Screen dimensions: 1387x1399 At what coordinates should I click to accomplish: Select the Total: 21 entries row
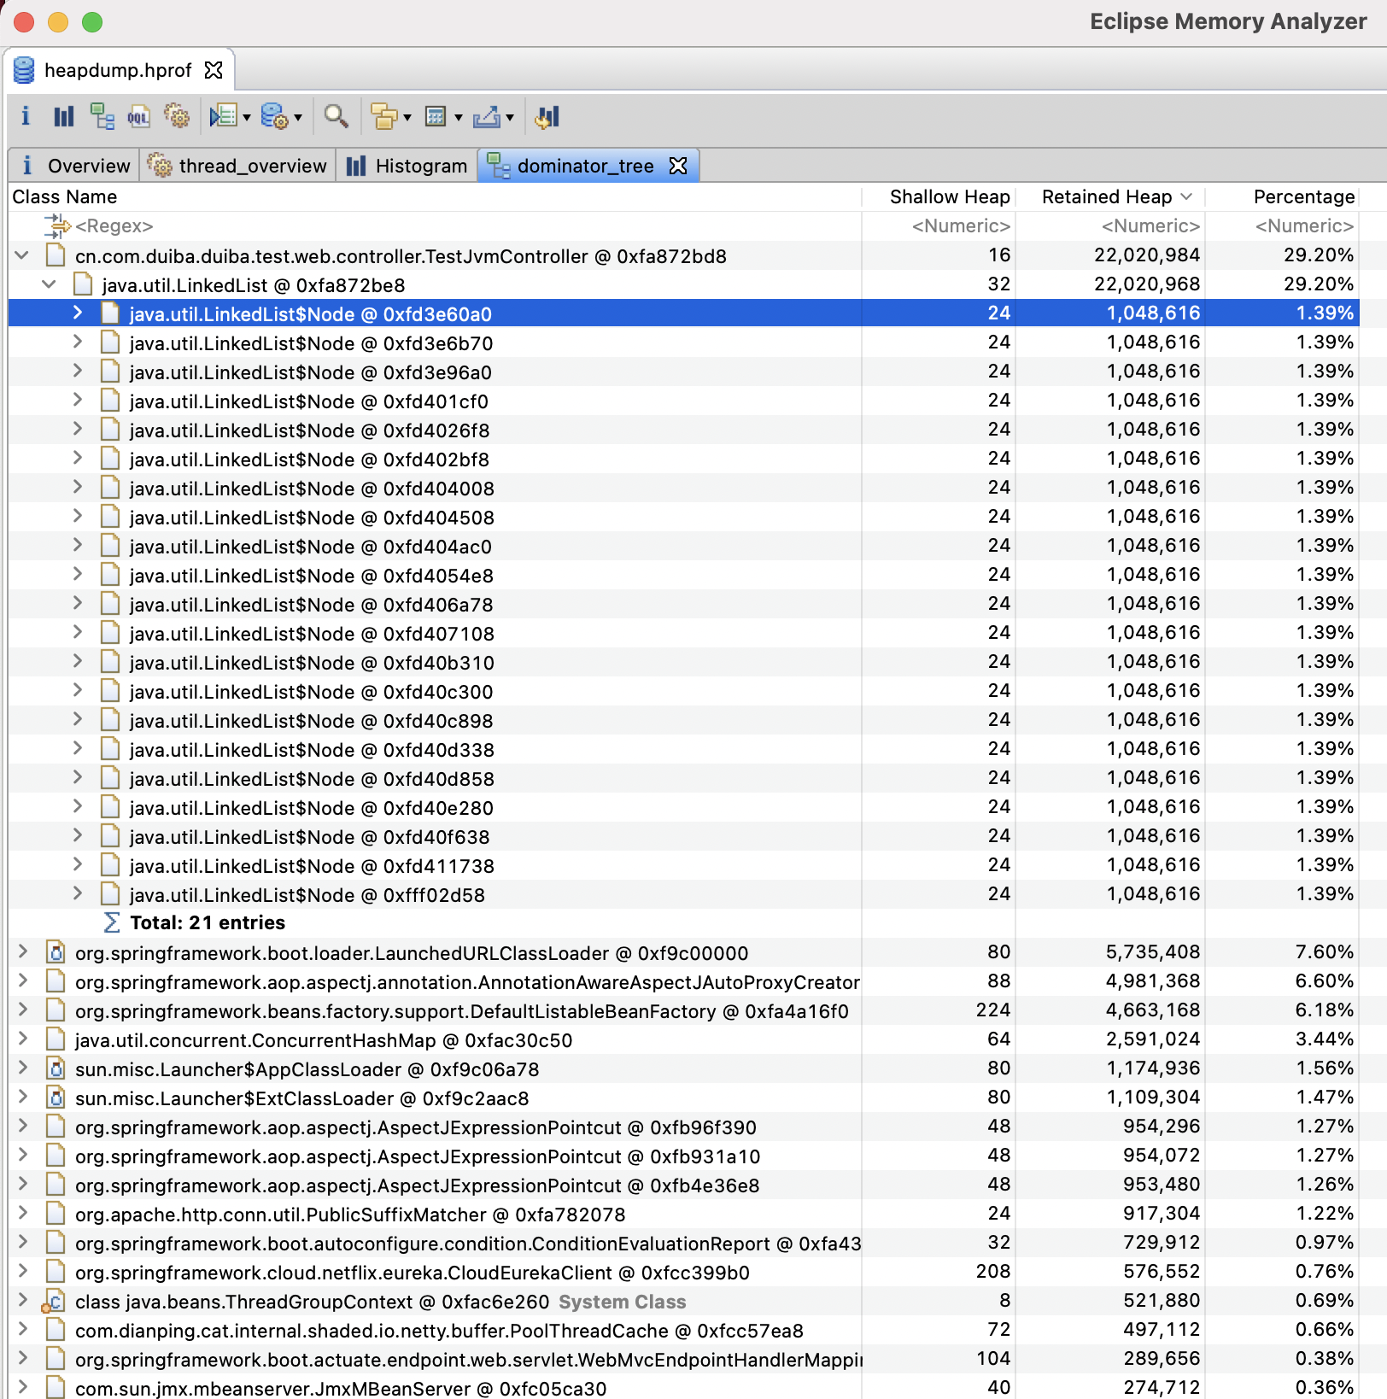pos(683,922)
